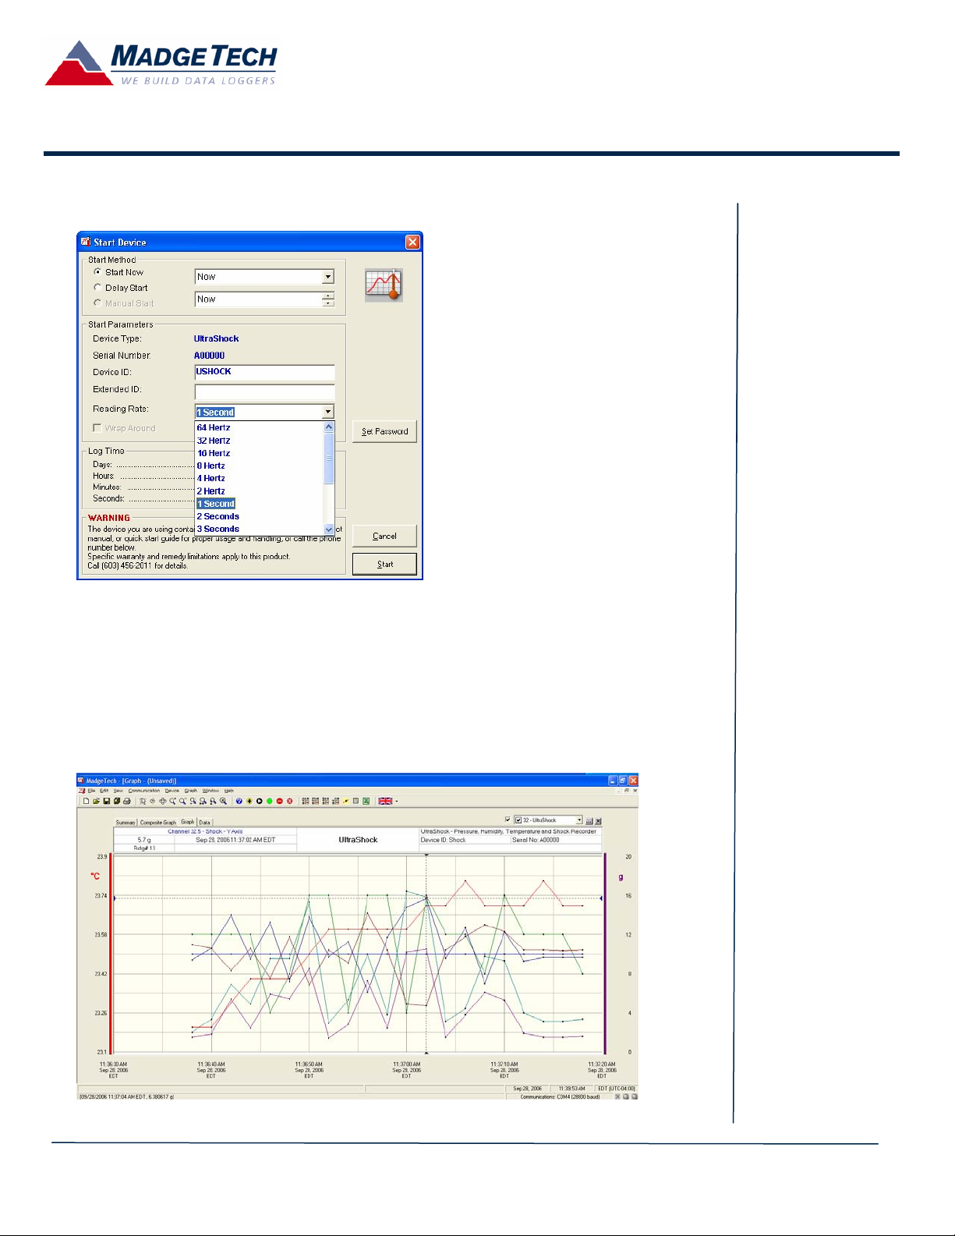
Task: Choose 4 Hertz from reading rate list
Action: (x=211, y=478)
